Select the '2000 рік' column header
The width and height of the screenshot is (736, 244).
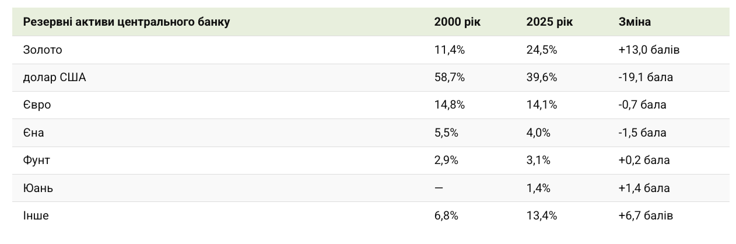click(457, 22)
